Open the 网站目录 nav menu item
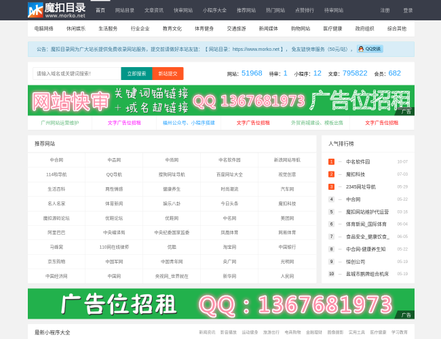 [124, 10]
